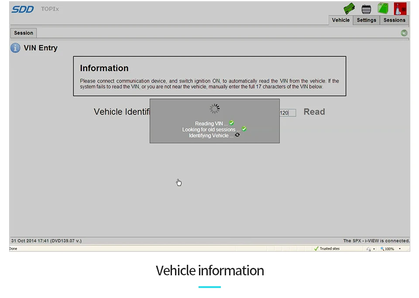Click the 100% zoom magnifier control
The height and width of the screenshot is (298, 419).
(387, 249)
